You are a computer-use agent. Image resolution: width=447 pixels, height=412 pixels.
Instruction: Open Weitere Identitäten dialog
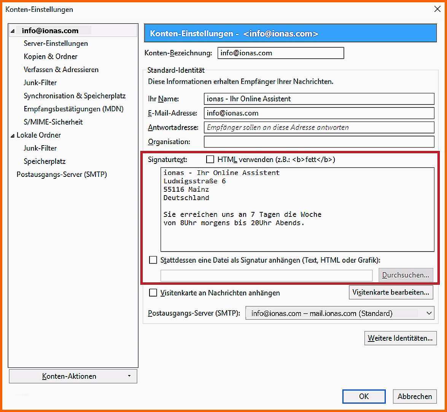[x=400, y=338]
